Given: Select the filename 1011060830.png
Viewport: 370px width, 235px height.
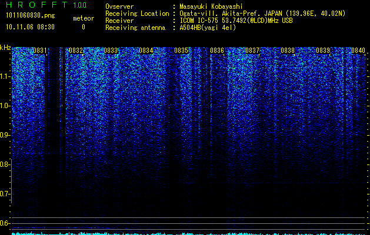Looking at the screenshot, I should coord(30,15).
